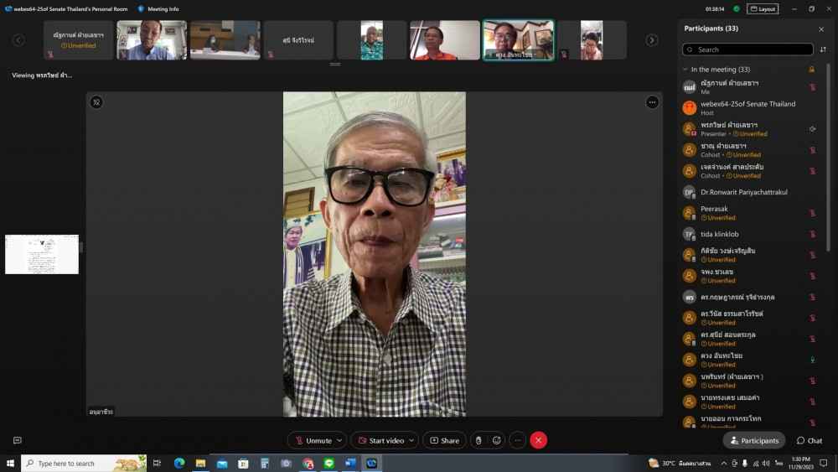This screenshot has width=838, height=472.
Task: Open the Meeting Info tab
Action: tap(158, 8)
